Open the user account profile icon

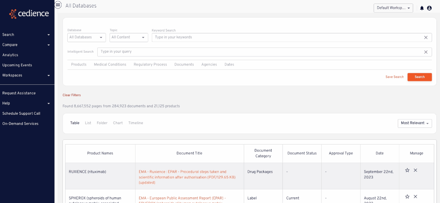[x=429, y=8]
